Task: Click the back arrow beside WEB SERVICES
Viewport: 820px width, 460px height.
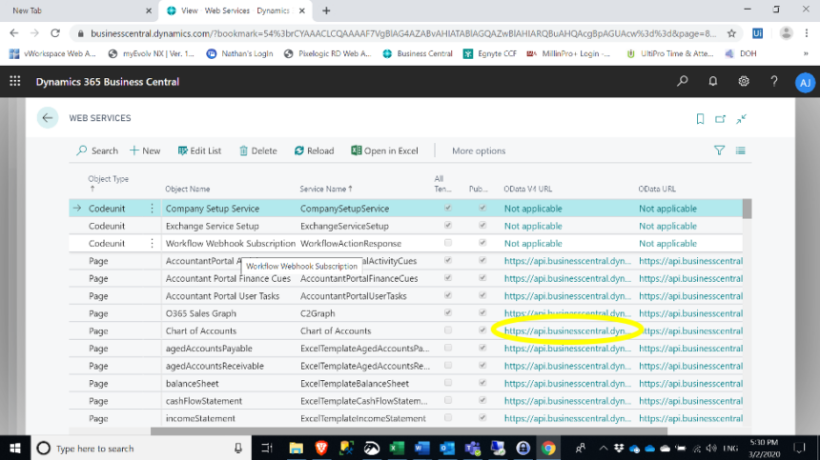Action: [48, 118]
